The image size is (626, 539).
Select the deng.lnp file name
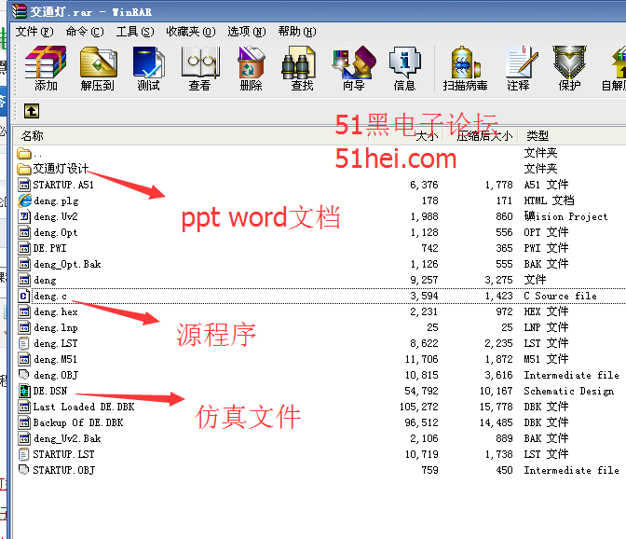tap(56, 327)
